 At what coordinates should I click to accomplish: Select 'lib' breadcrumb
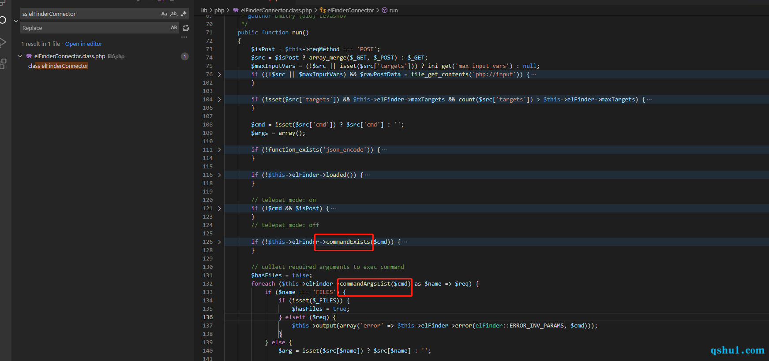(204, 10)
